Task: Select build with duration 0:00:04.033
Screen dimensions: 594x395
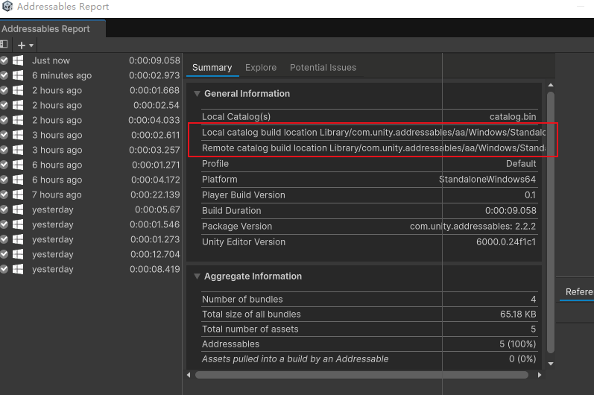Action: (x=90, y=120)
